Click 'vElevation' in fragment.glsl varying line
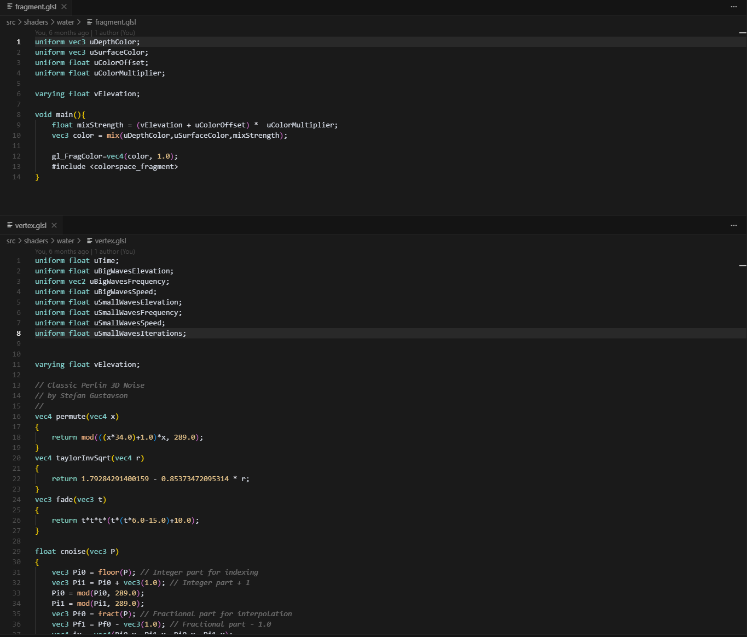The height and width of the screenshot is (637, 747). [x=115, y=94]
